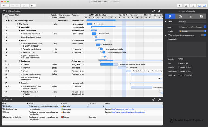The height and width of the screenshot is (127, 208).
Task: Click the wrench icon in Adjuntos panel
Action: (160, 99)
